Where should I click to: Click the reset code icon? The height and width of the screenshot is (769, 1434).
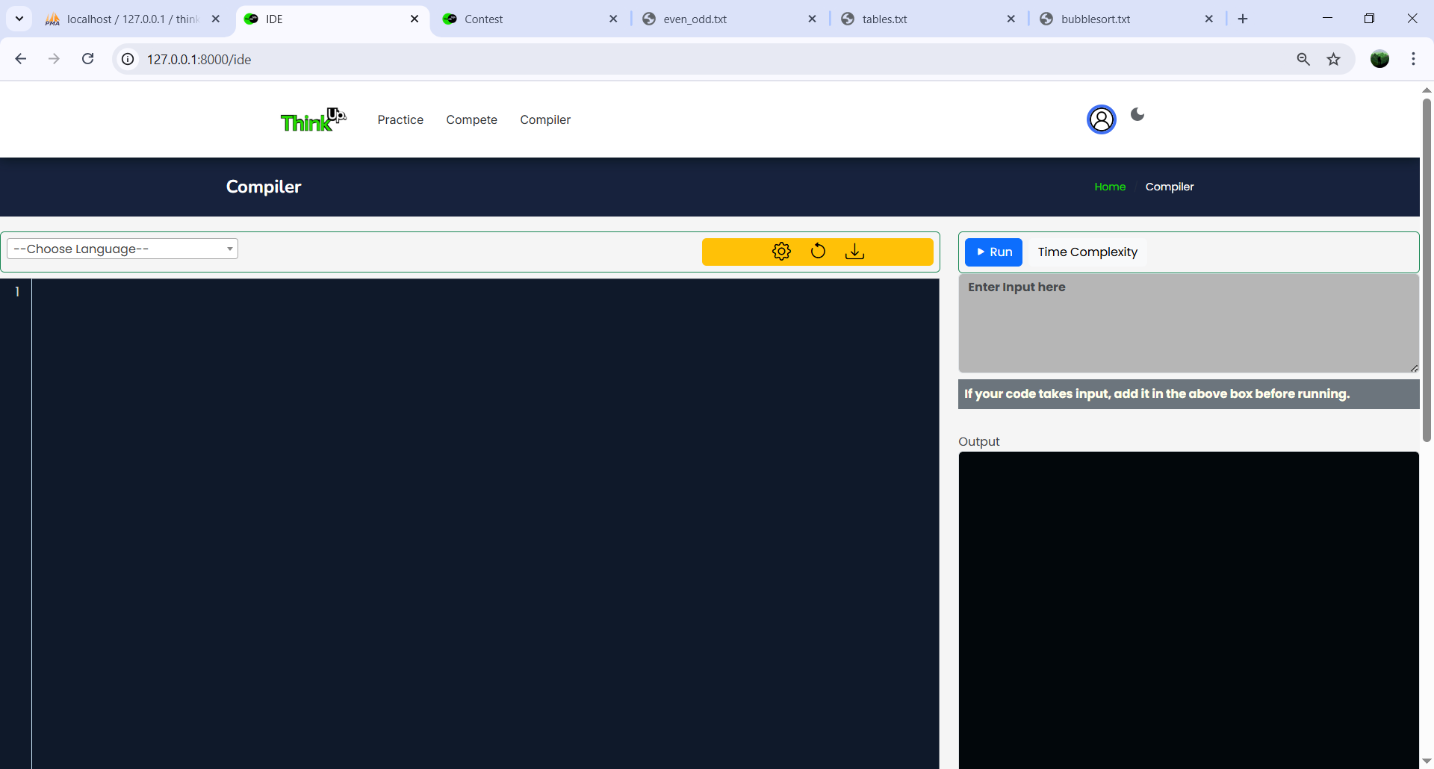(x=818, y=252)
